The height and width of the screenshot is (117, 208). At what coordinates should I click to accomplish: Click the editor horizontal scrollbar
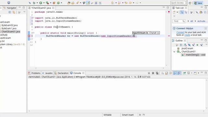pos(99,68)
